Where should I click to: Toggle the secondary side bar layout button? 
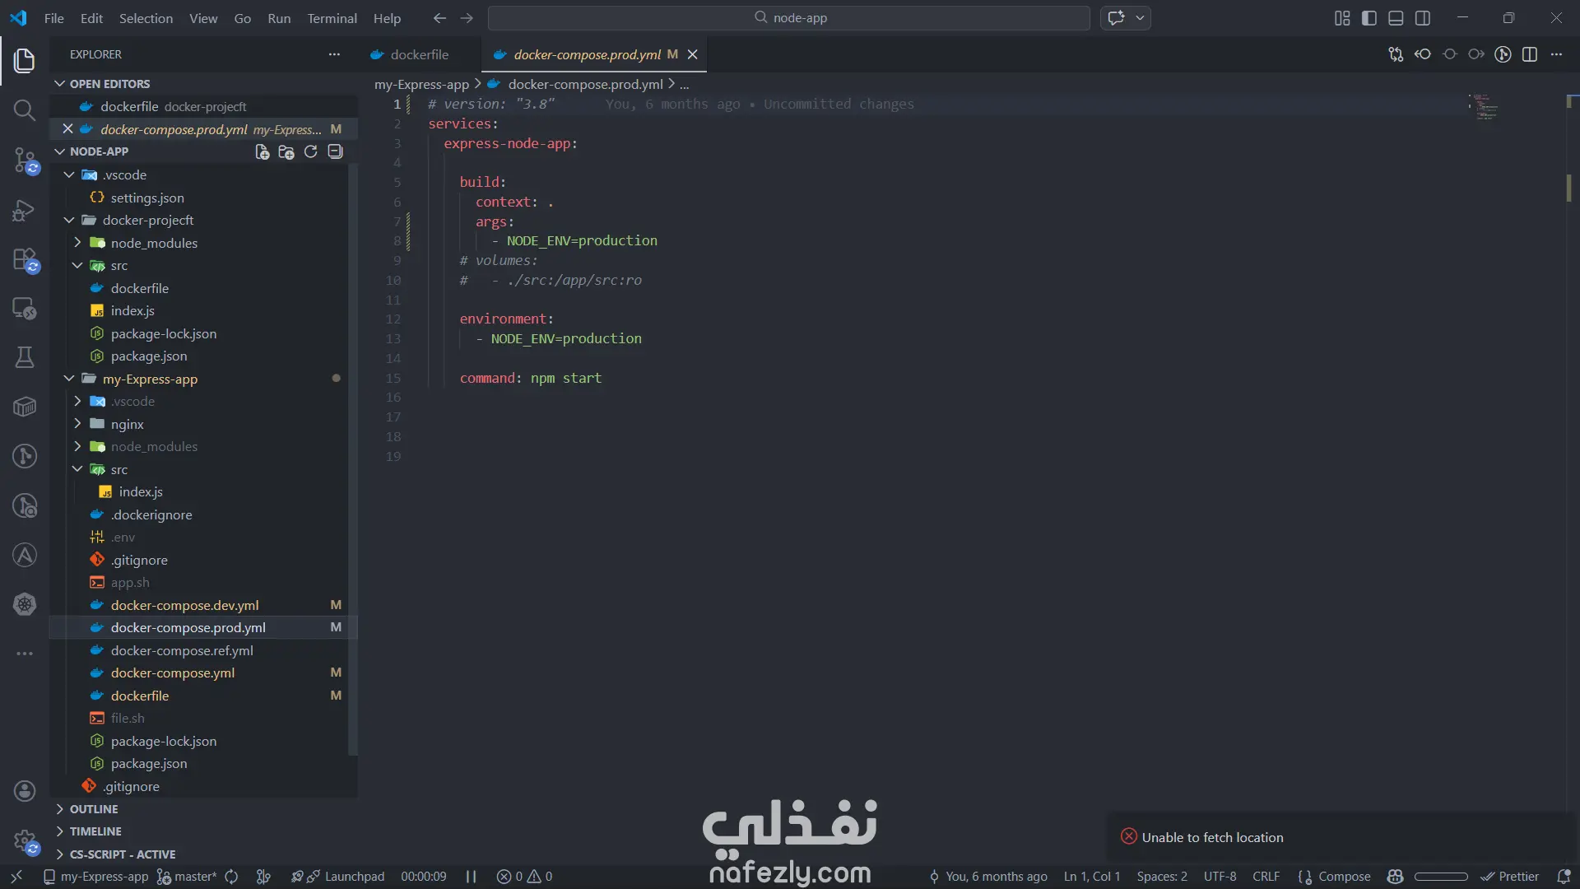[1423, 18]
